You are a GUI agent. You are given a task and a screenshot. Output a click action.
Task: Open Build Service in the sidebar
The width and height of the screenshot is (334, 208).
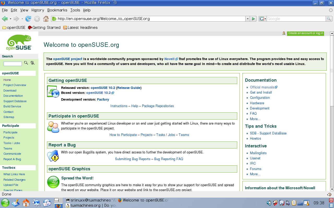12,106
